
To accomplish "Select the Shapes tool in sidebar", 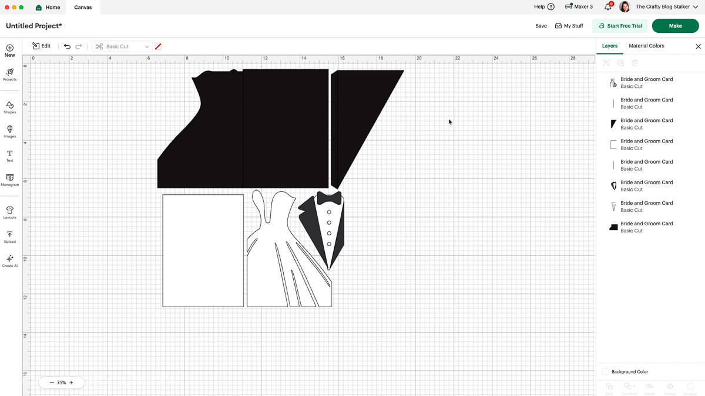I will coord(9,107).
